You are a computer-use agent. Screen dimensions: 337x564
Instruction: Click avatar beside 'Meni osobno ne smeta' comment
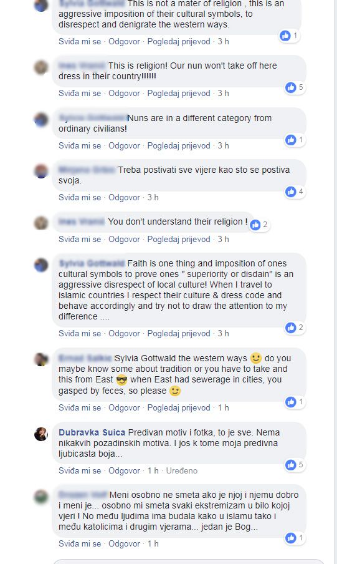41,497
